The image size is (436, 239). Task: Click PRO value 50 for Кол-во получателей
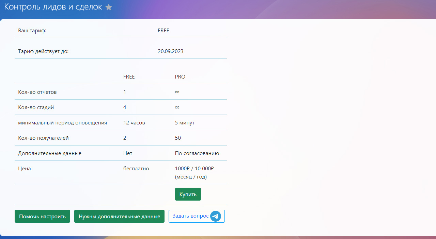[x=178, y=138]
